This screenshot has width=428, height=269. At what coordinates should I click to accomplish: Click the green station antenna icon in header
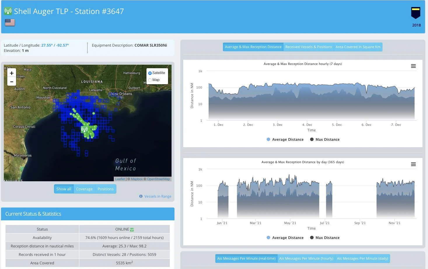8,11
